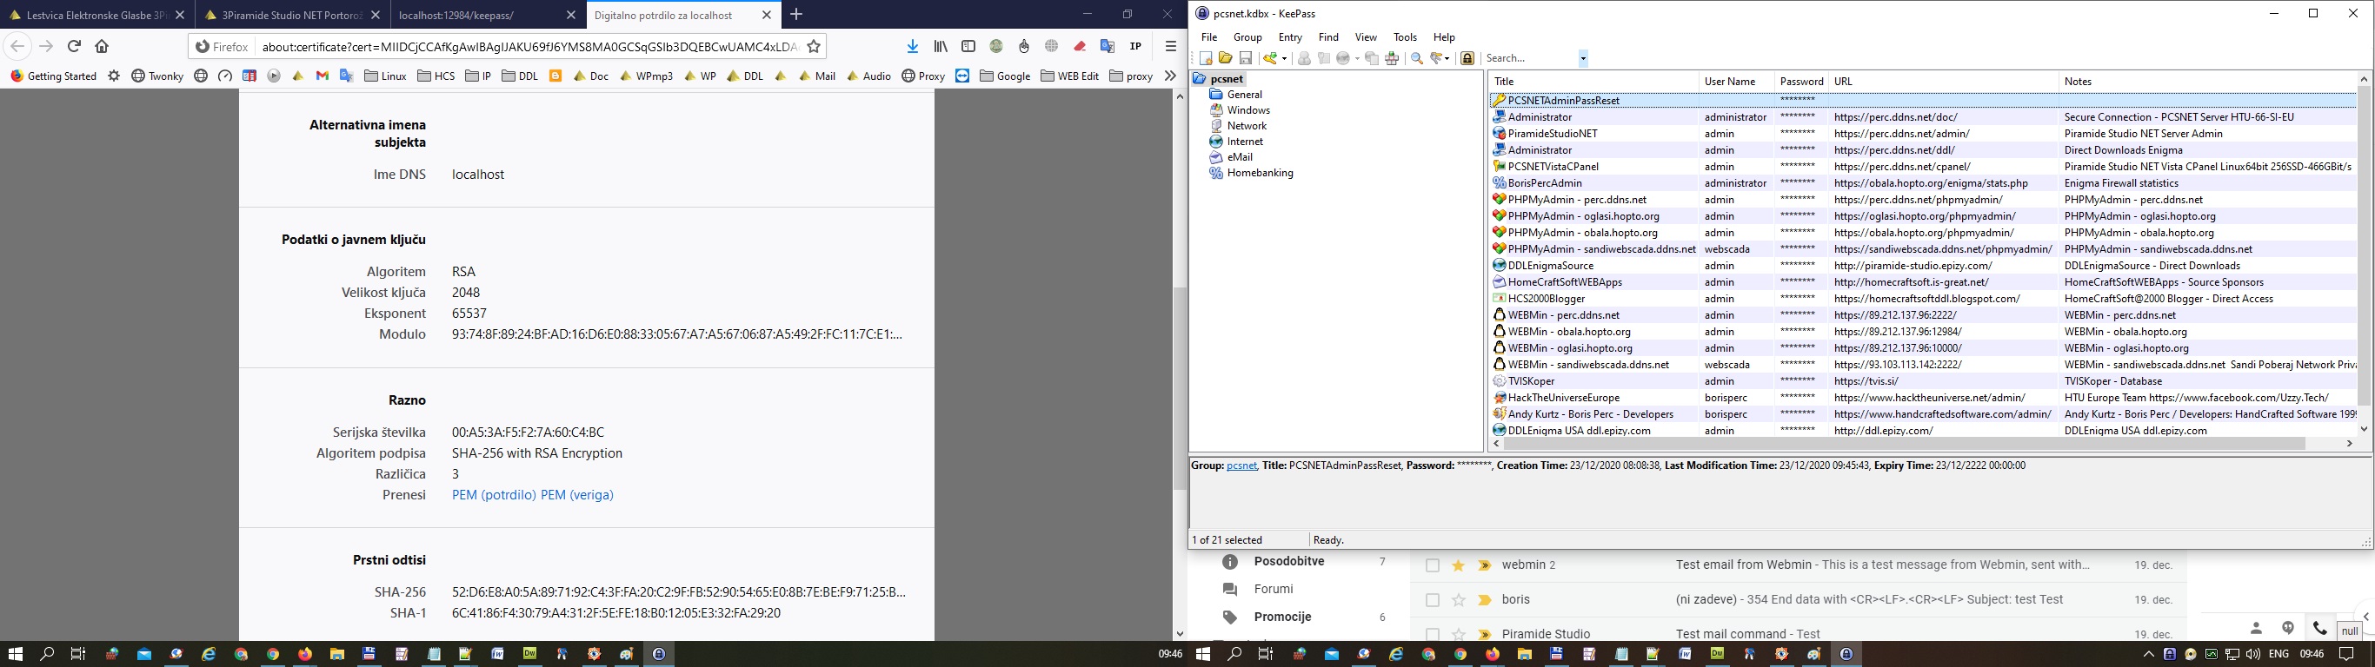Click KeePass entry list horizontal scrollbar

tap(1903, 443)
